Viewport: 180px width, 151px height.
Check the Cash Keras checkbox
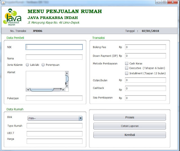tap(127, 63)
